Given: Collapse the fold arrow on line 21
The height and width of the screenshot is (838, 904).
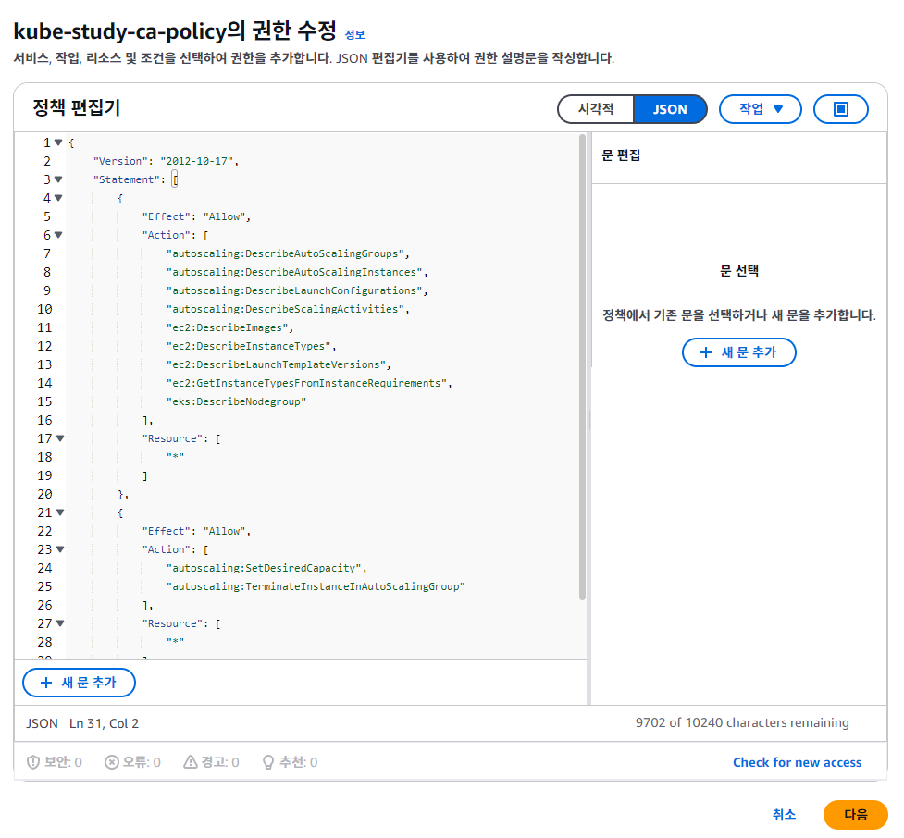Looking at the screenshot, I should [60, 512].
